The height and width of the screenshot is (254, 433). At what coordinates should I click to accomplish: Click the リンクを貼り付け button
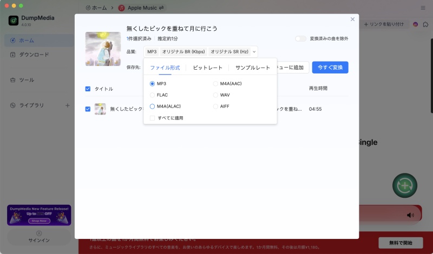click(x=384, y=24)
